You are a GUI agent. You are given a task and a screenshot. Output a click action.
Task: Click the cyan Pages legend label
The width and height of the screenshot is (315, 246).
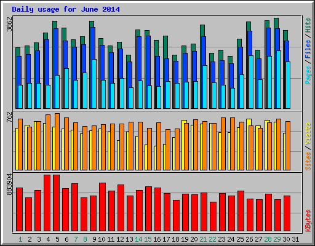308,75
